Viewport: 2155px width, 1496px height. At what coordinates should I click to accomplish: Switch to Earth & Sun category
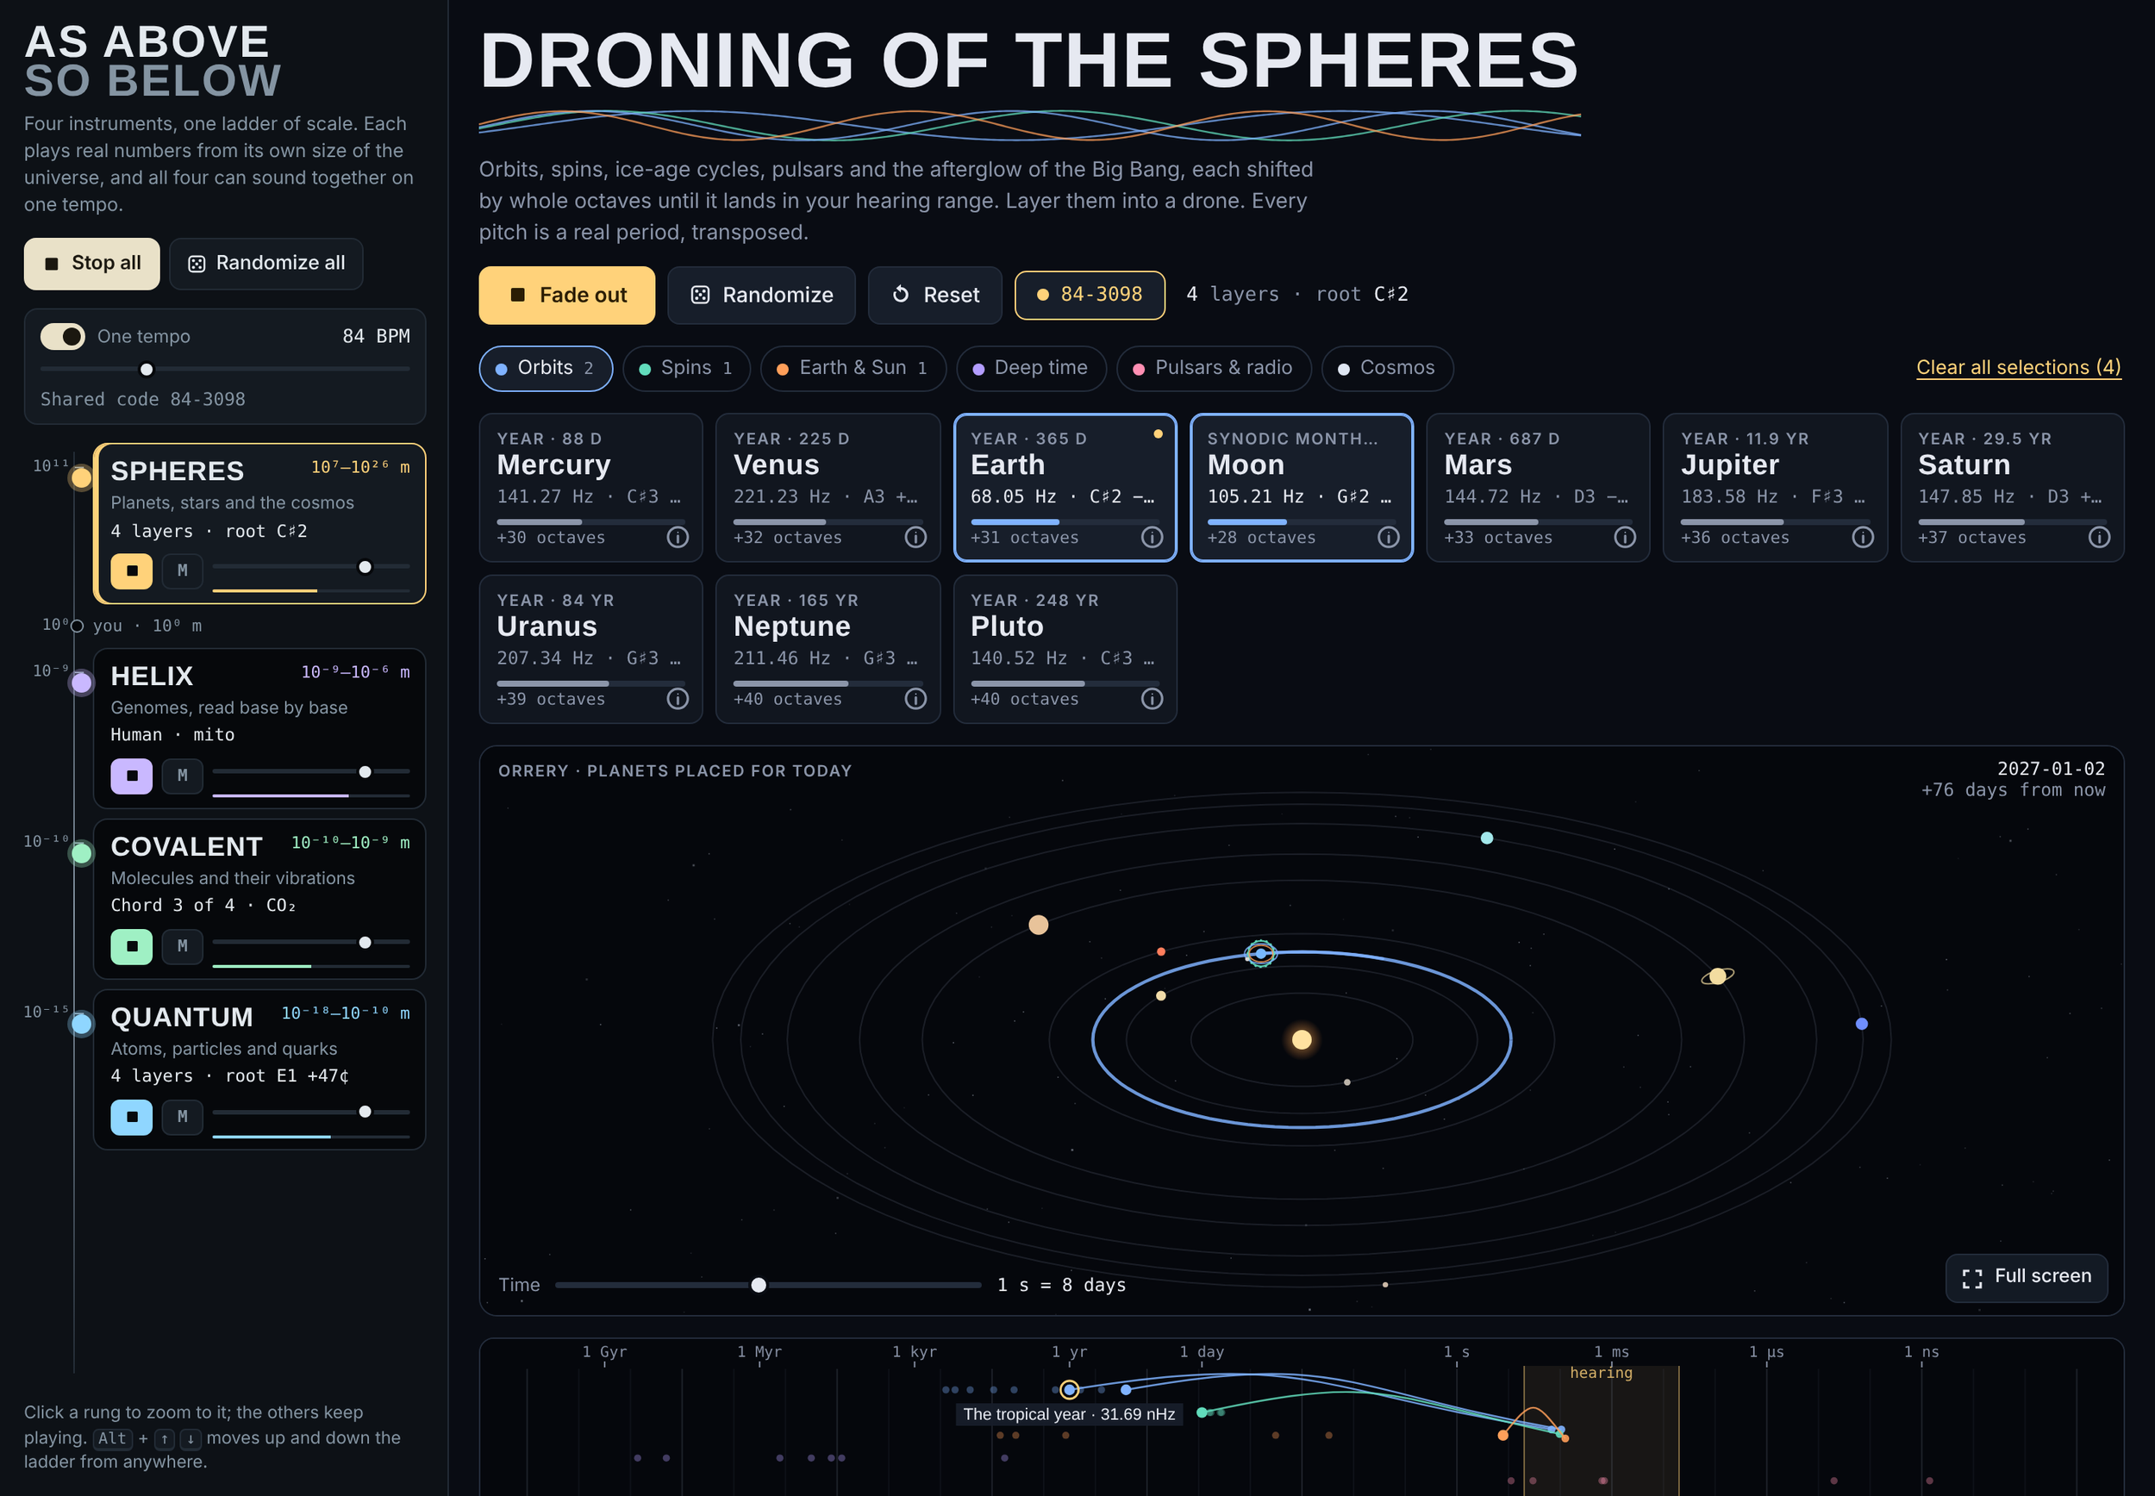coord(853,368)
